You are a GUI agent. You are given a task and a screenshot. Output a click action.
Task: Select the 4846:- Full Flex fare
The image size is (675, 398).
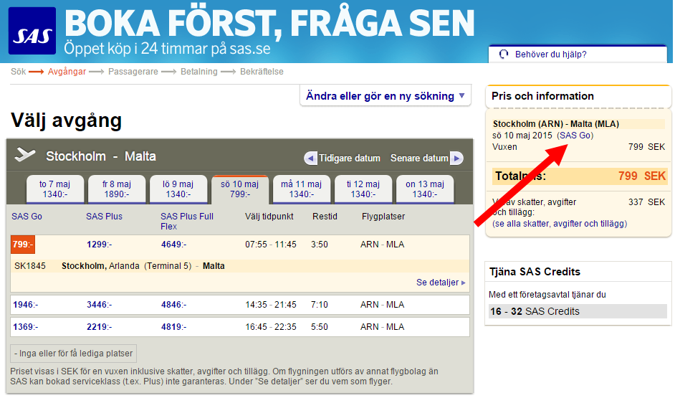[173, 305]
